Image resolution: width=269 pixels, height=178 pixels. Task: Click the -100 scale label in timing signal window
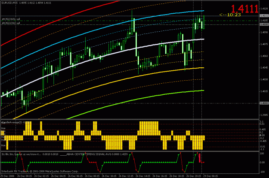262,172
